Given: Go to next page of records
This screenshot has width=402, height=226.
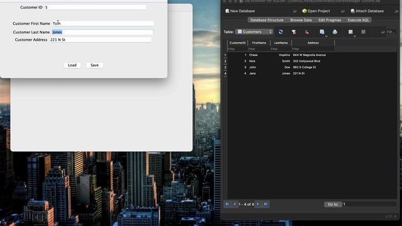Looking at the screenshot, I should (258, 204).
